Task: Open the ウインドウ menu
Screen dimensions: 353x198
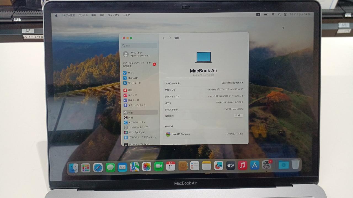Action: click(114, 15)
